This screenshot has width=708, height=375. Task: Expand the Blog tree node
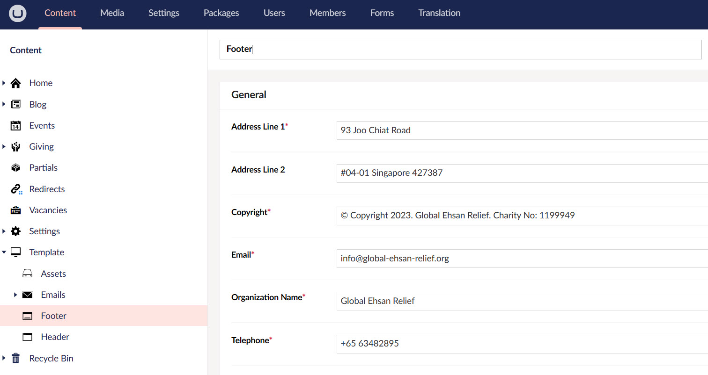pyautogui.click(x=4, y=104)
